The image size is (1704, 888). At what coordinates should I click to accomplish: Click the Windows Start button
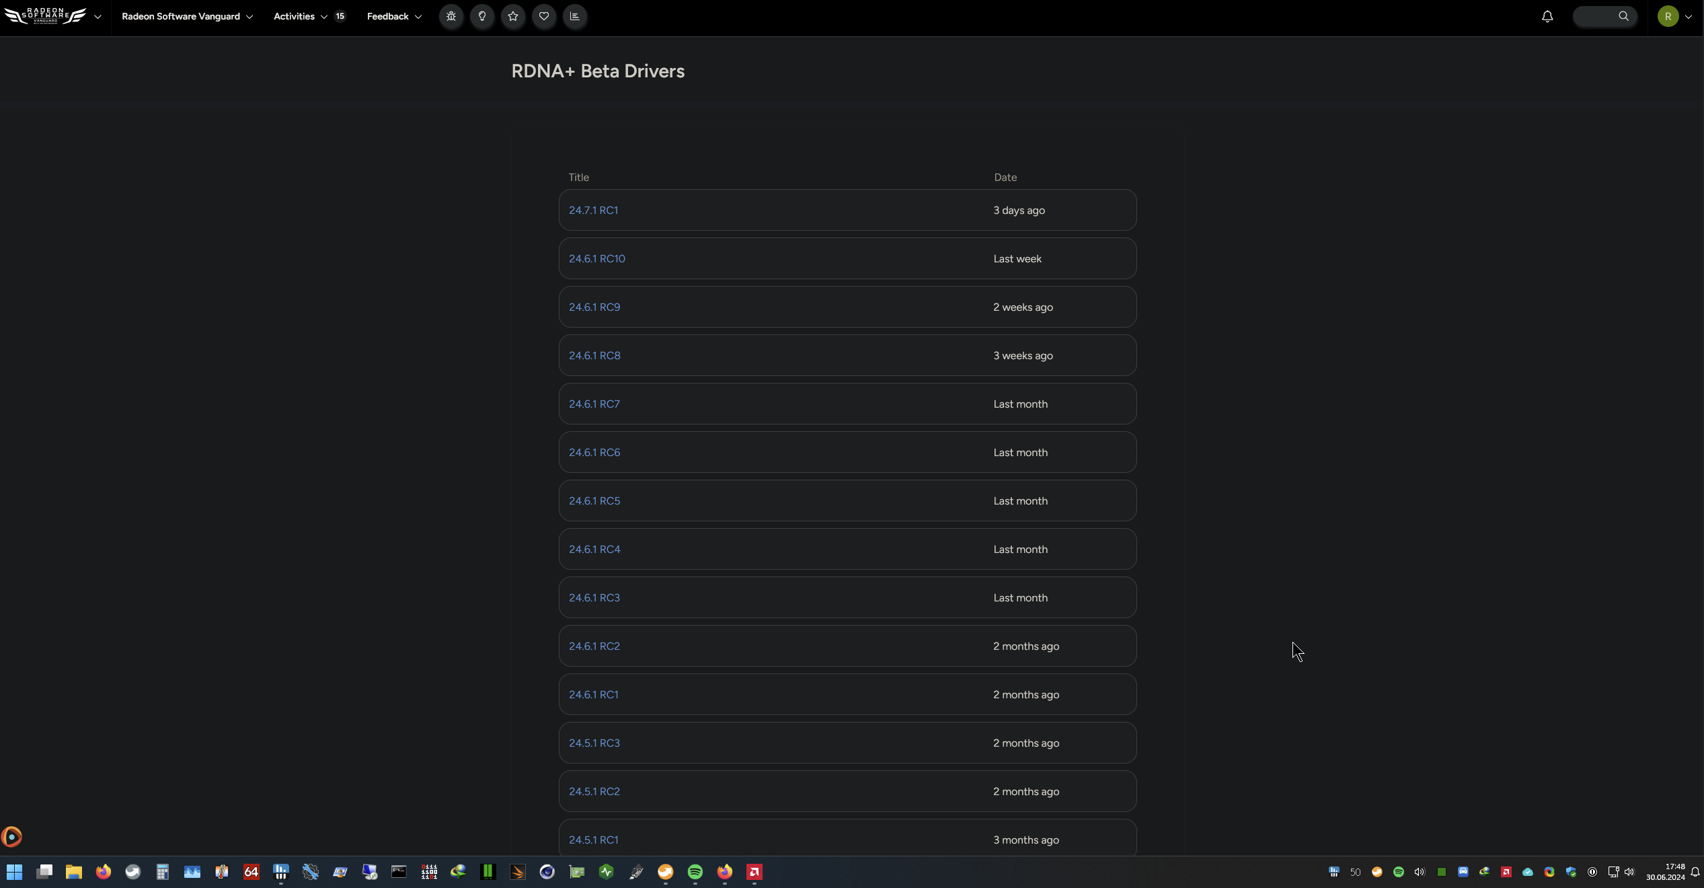pos(14,872)
